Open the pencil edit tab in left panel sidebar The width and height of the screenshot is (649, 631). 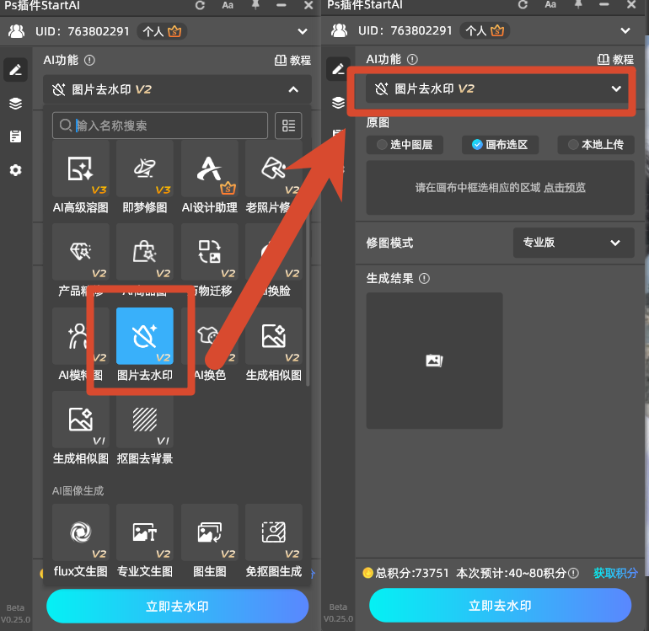click(x=16, y=70)
